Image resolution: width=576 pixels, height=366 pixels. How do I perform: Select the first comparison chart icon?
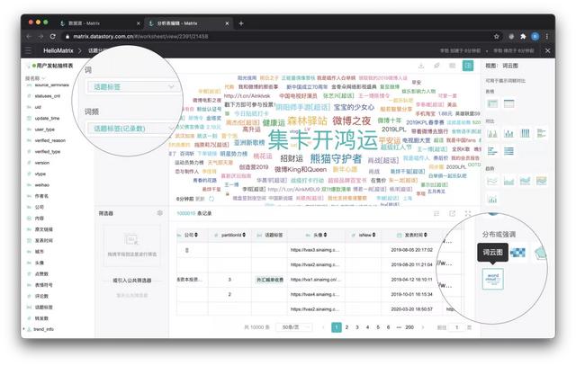(492, 133)
